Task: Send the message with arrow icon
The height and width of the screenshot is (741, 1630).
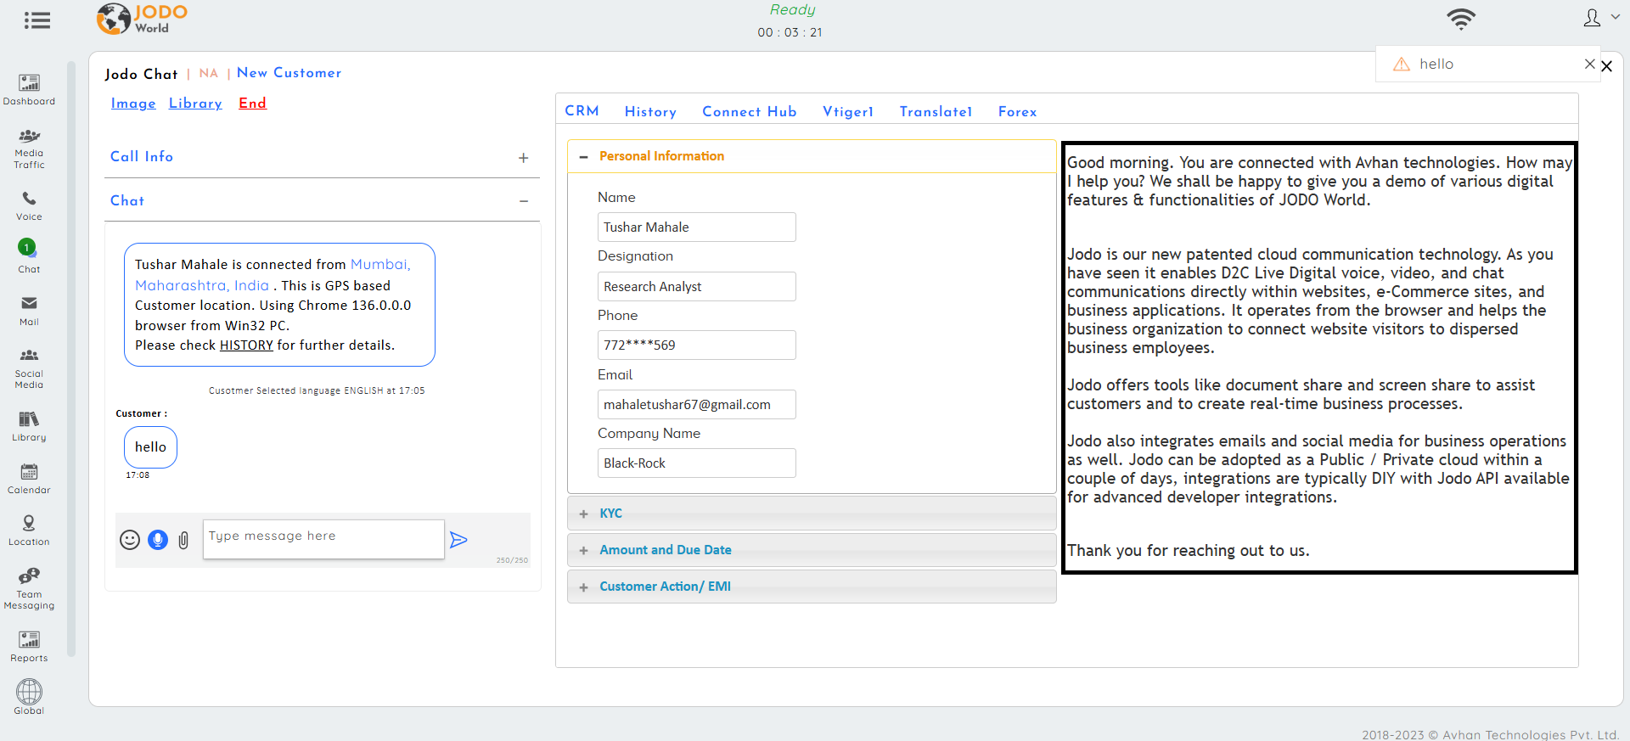Action: point(458,540)
